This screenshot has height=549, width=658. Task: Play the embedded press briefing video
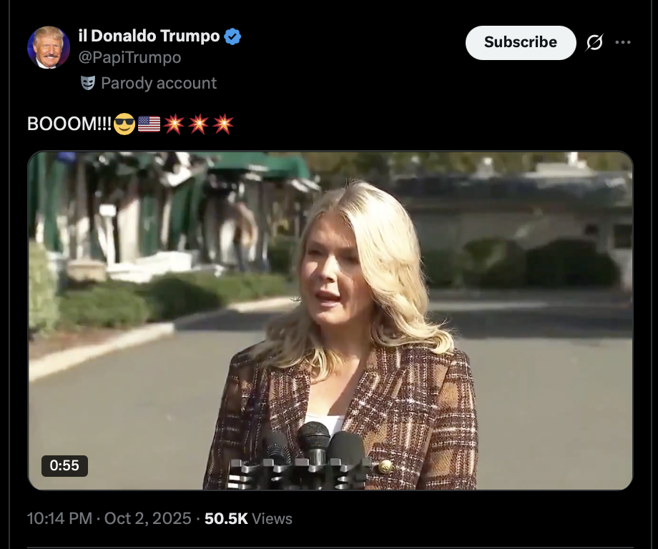330,320
